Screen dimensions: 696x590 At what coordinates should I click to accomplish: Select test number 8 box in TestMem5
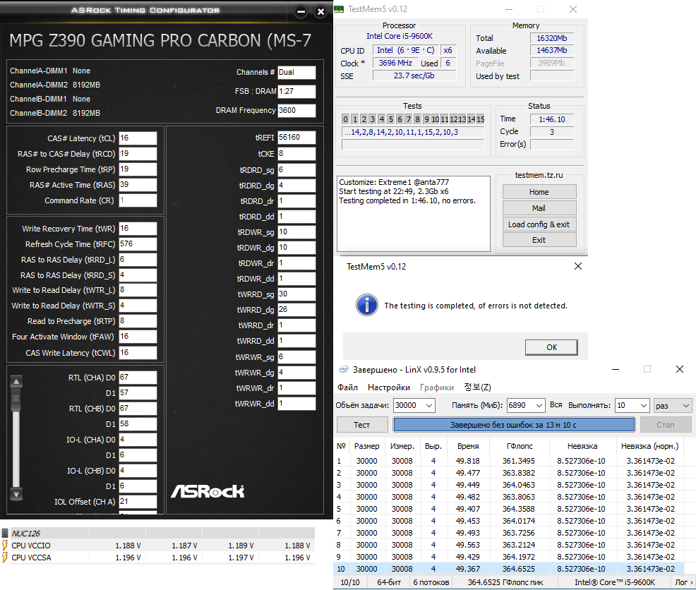coord(417,119)
